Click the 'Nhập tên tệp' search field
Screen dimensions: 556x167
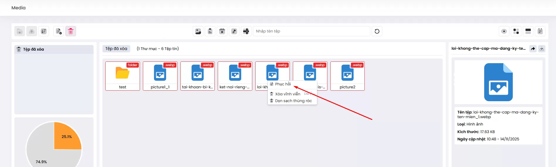tap(311, 31)
